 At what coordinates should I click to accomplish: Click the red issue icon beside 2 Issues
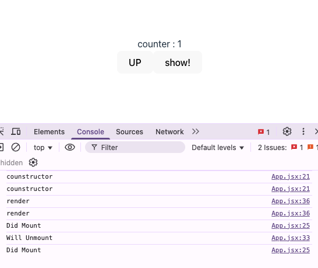click(294, 147)
